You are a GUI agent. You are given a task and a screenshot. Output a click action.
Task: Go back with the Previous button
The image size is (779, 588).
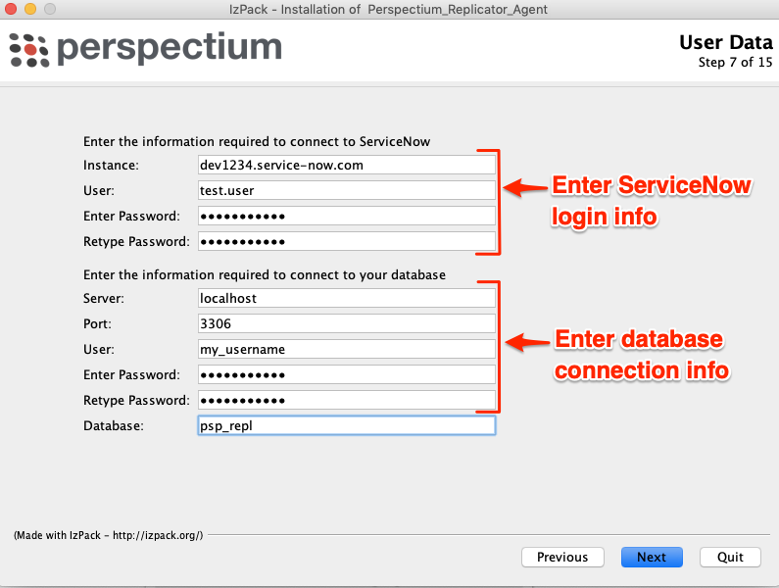[x=562, y=557]
